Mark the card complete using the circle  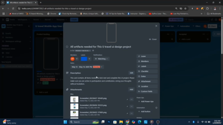67,47
